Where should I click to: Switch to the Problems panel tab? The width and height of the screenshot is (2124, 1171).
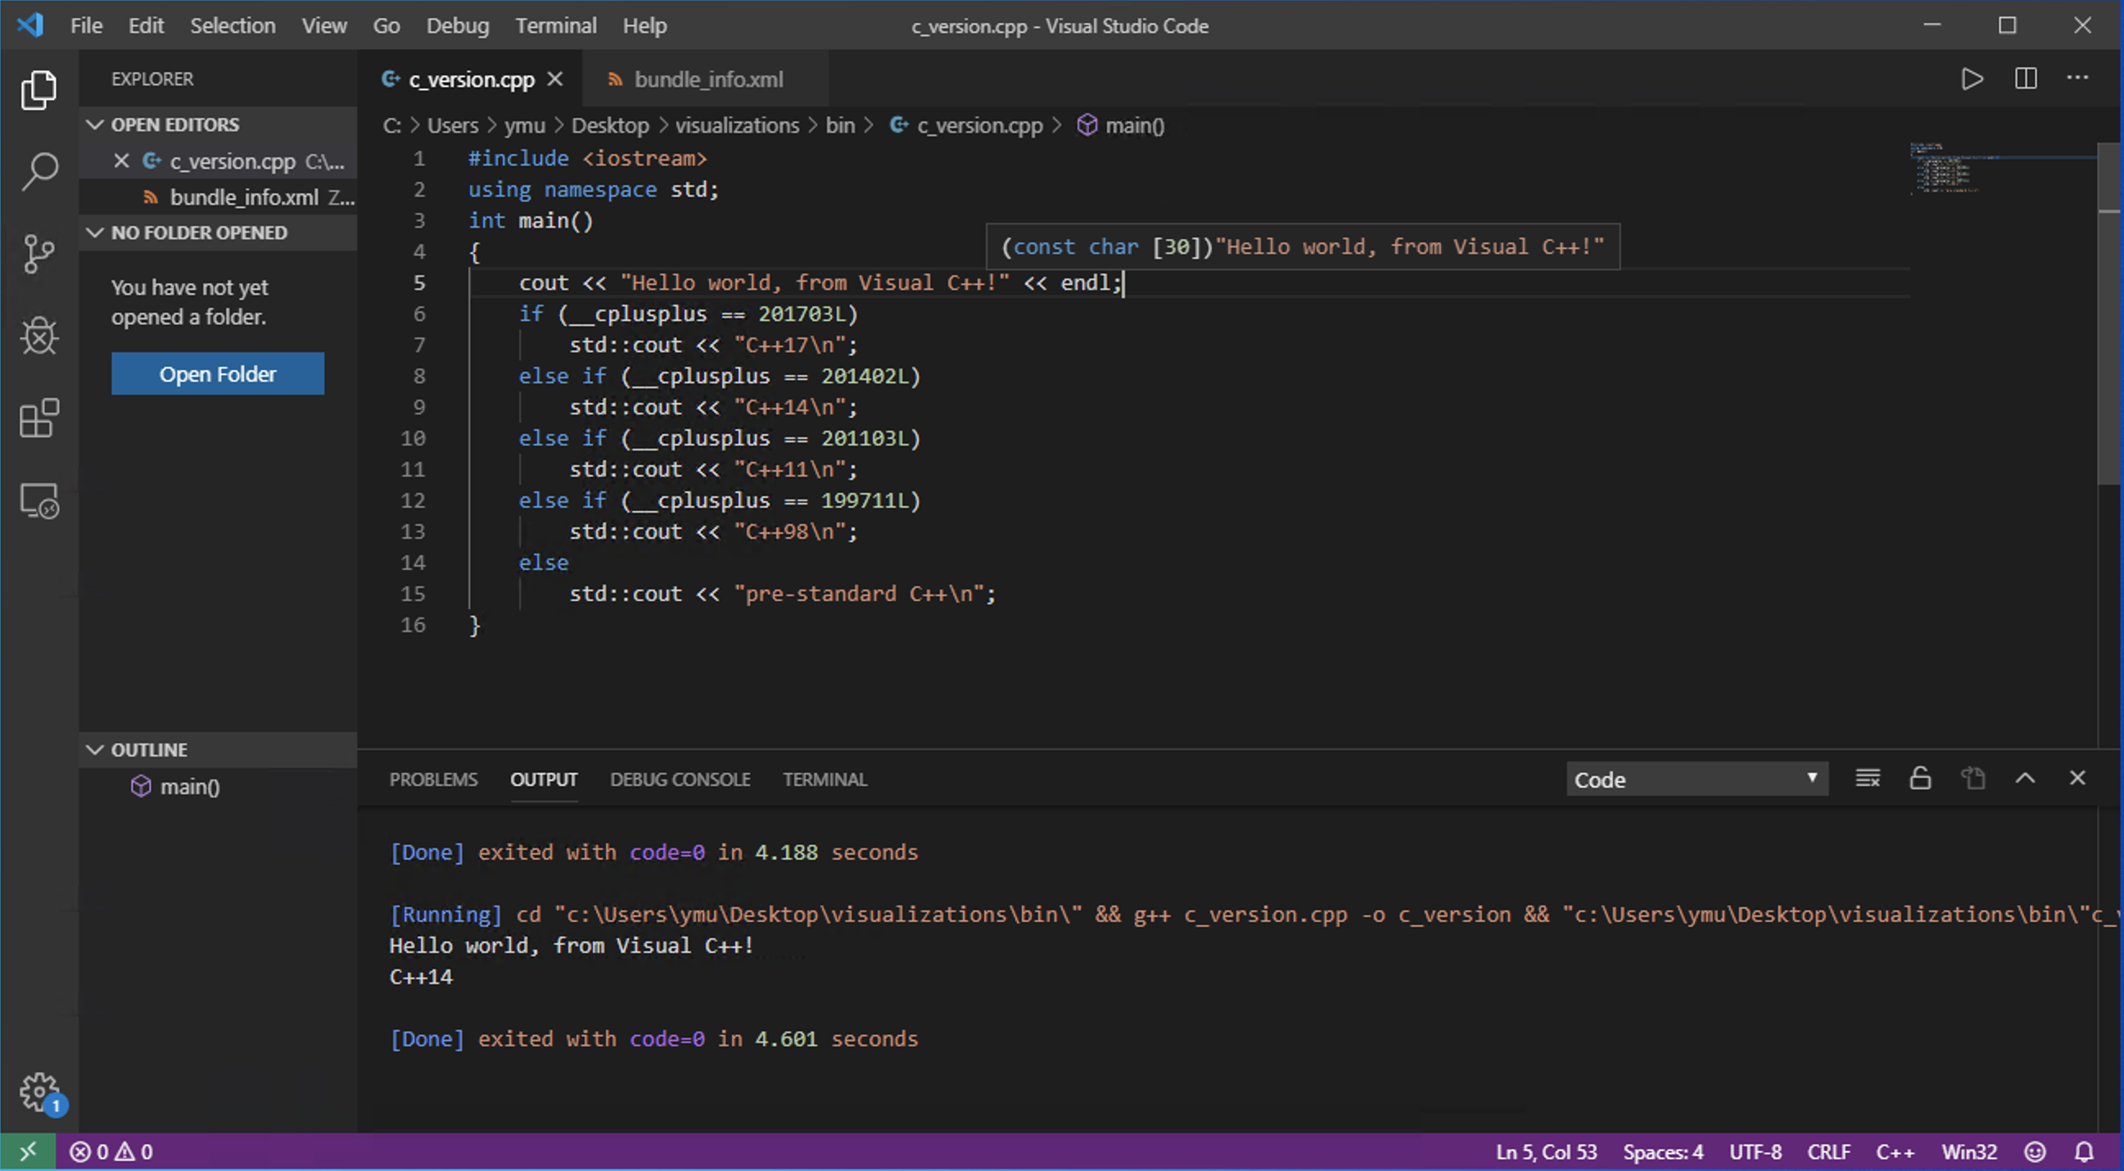pyautogui.click(x=433, y=780)
